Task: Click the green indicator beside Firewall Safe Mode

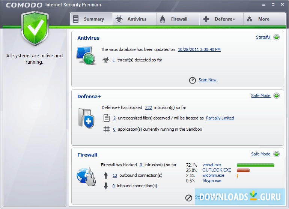Action: [x=277, y=154]
